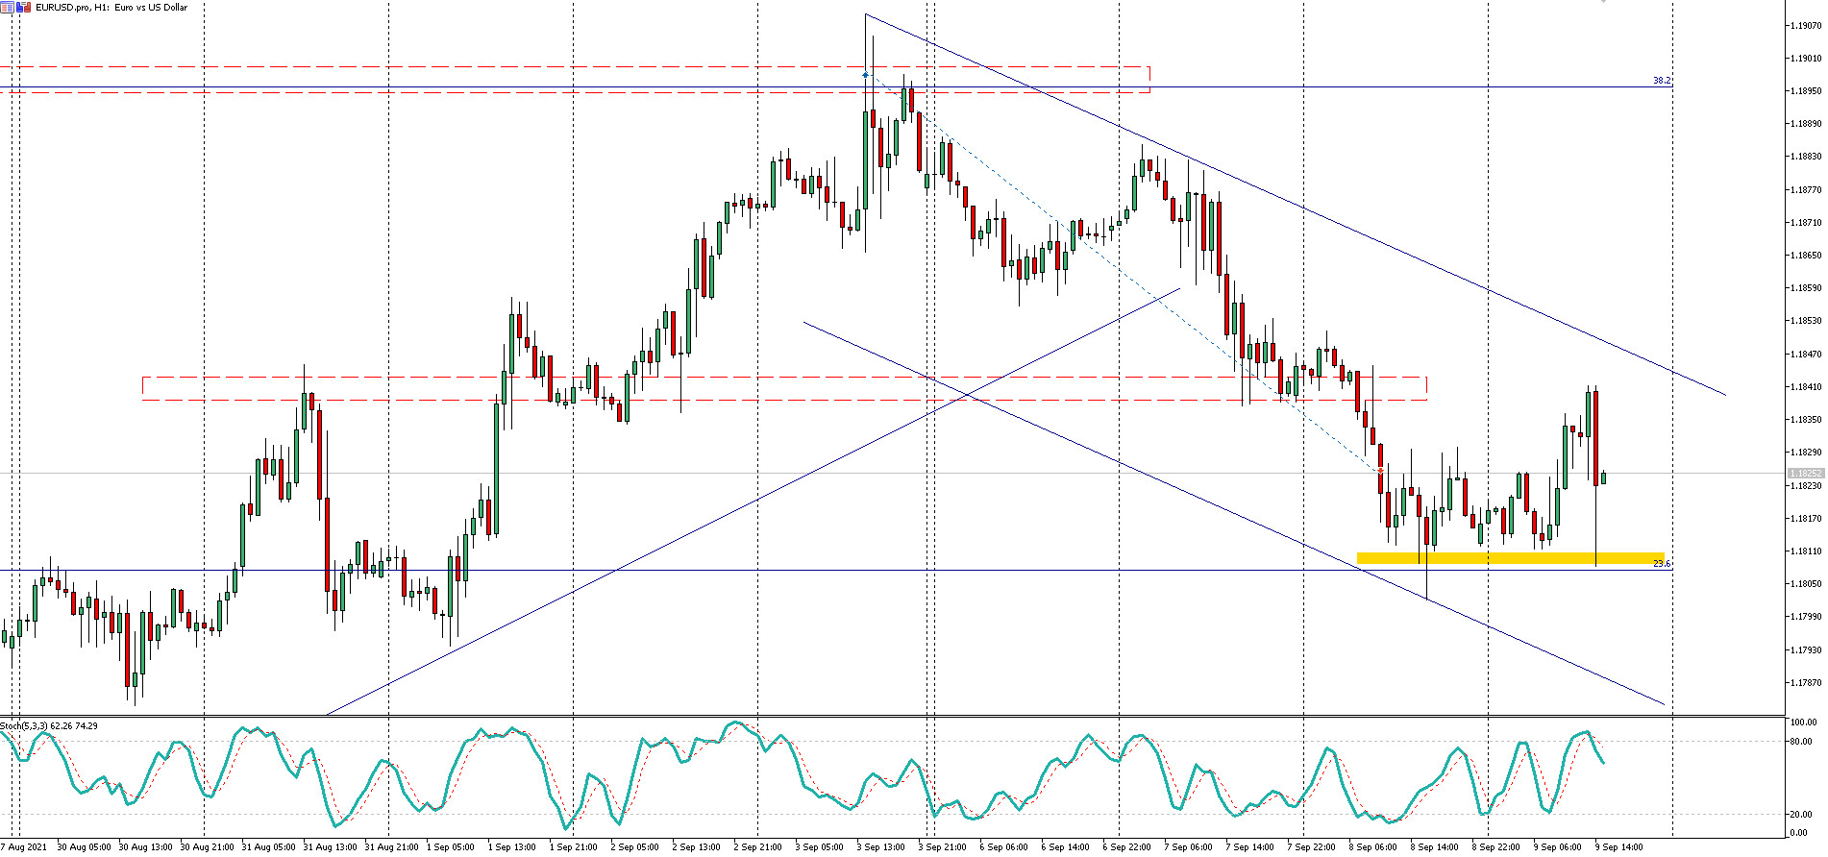Click the 1.18770 price axis label
1828x857 pixels.
[1806, 189]
